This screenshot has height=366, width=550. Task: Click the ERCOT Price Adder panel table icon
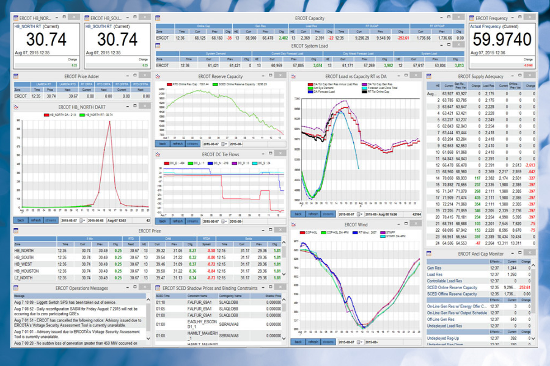pos(16,76)
